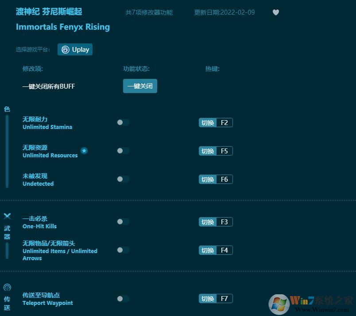Click the 切换 button for F5 hotkey
Viewport: 356px width, 316px height.
pyautogui.click(x=208, y=151)
